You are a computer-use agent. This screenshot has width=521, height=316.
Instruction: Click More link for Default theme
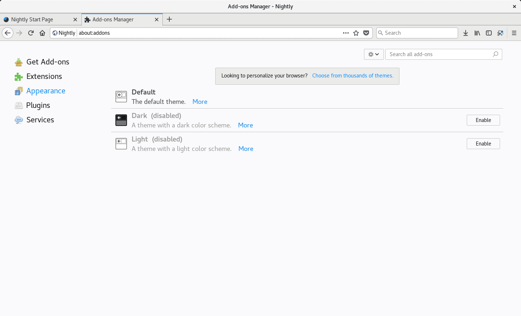pos(200,102)
